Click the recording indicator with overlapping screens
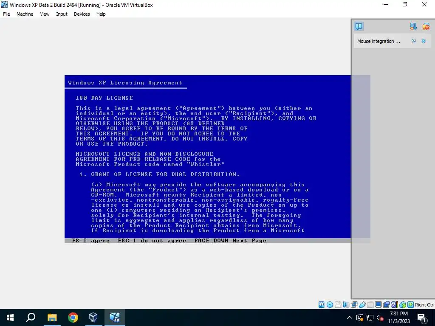435x326 pixels. point(386,305)
